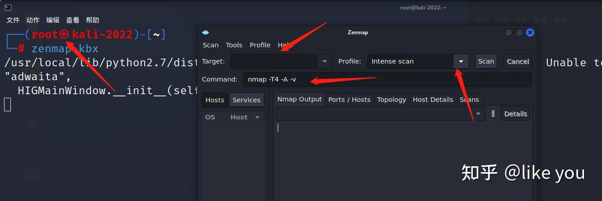Open the terminal 查看 menu
This screenshot has width=602, height=201.
[x=73, y=20]
